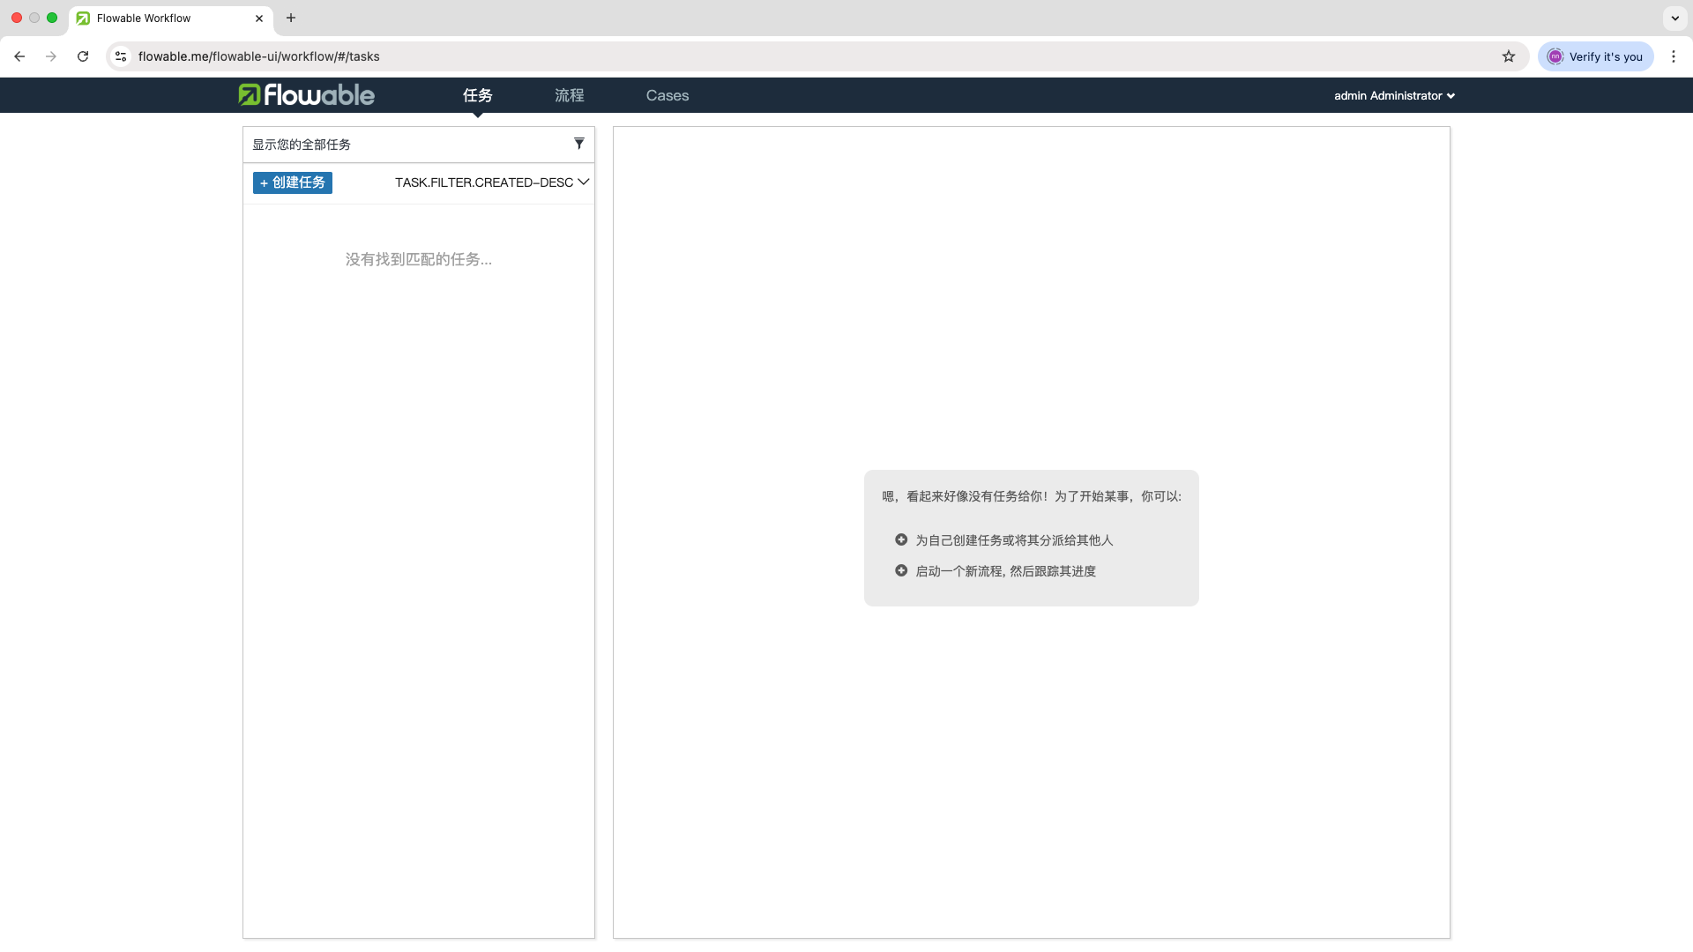The width and height of the screenshot is (1693, 952).
Task: Click the browser refresh icon
Action: [83, 56]
